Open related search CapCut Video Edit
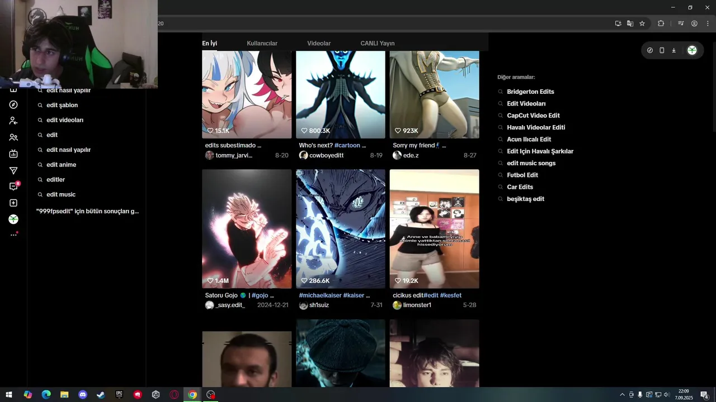 533,116
